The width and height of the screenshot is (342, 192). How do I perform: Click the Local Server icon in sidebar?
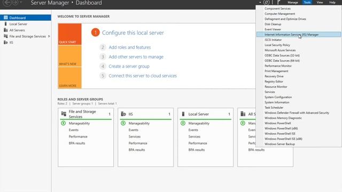coord(6,23)
